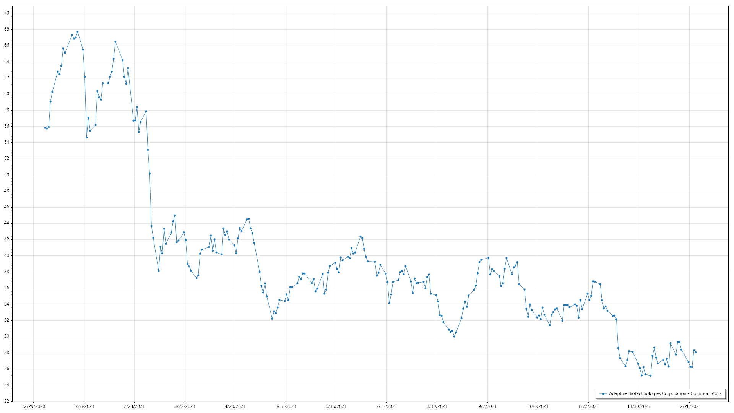Click the 46 value on y-axis
The width and height of the screenshot is (734, 413).
click(x=6, y=207)
